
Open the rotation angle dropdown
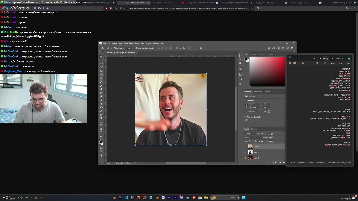258,111
